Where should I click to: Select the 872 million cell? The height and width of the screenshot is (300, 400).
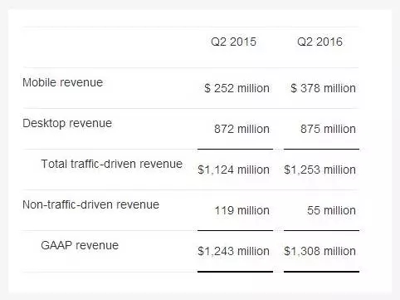241,129
